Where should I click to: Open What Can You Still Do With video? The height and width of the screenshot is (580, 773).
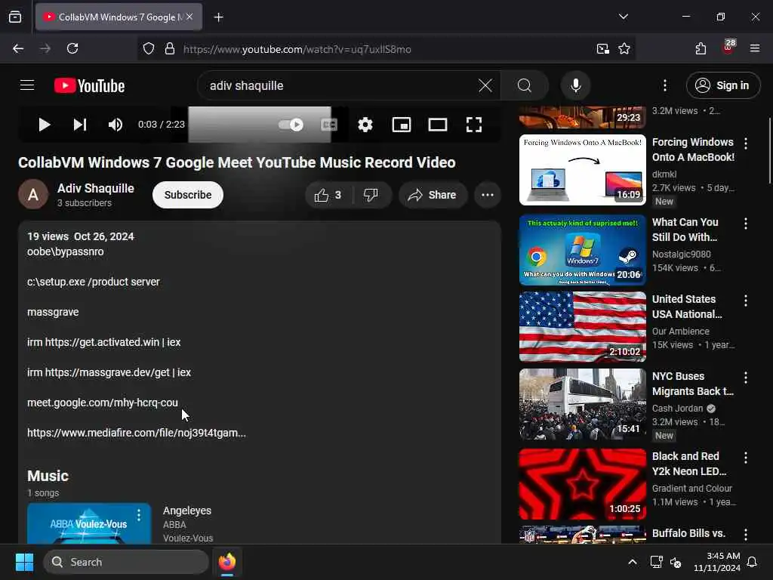(582, 250)
